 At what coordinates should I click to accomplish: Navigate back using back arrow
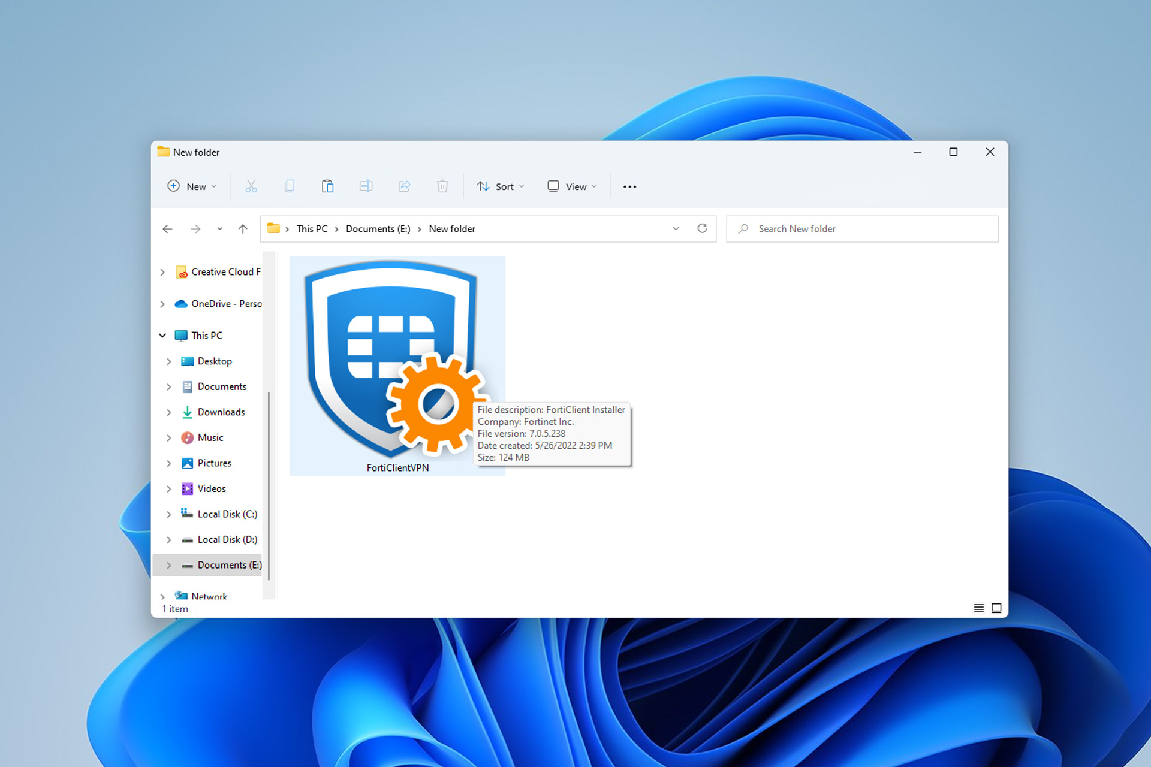click(168, 228)
